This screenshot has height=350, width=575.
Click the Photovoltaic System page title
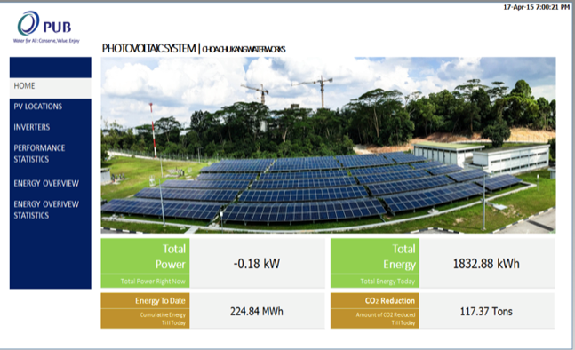click(194, 48)
